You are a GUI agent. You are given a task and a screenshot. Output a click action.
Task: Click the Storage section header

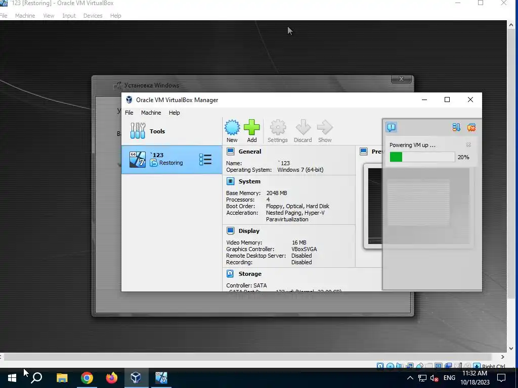pyautogui.click(x=250, y=273)
